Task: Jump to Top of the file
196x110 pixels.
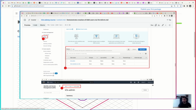Action: click(169, 20)
